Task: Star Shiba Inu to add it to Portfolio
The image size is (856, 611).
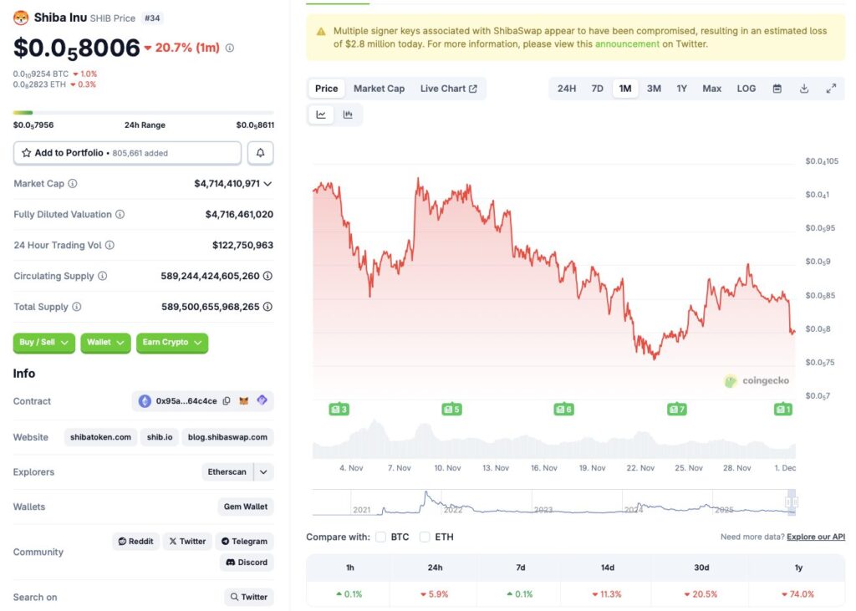Action: 24,153
